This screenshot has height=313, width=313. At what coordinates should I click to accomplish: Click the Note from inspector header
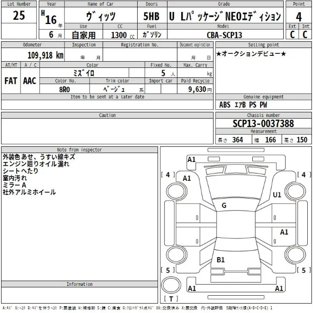tap(80, 150)
